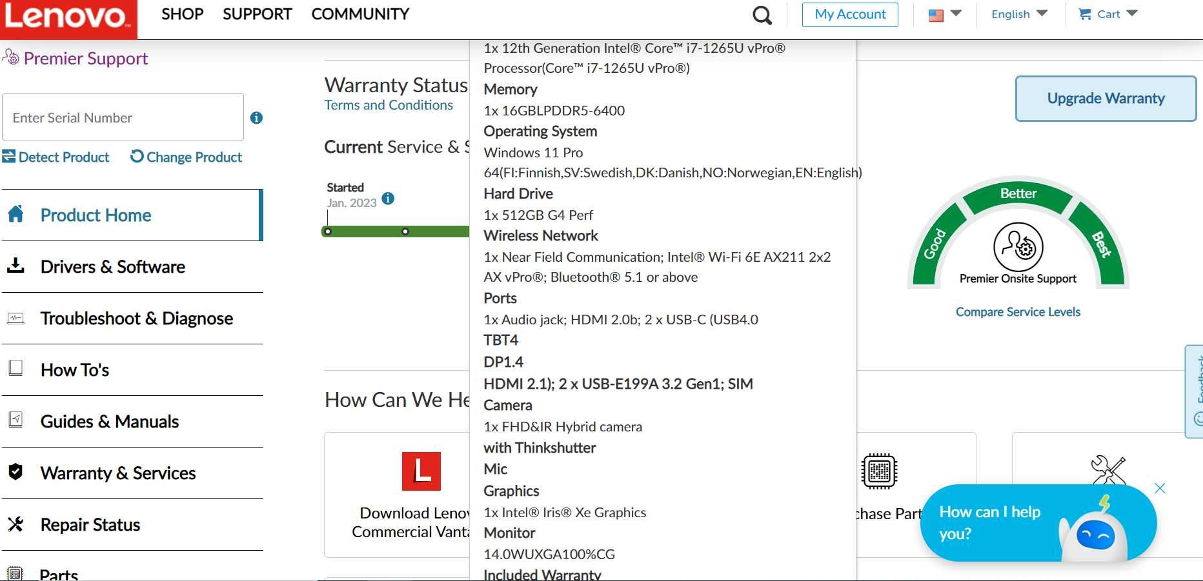The image size is (1203, 581).
Task: Click the Enter Serial Number field
Action: [x=123, y=117]
